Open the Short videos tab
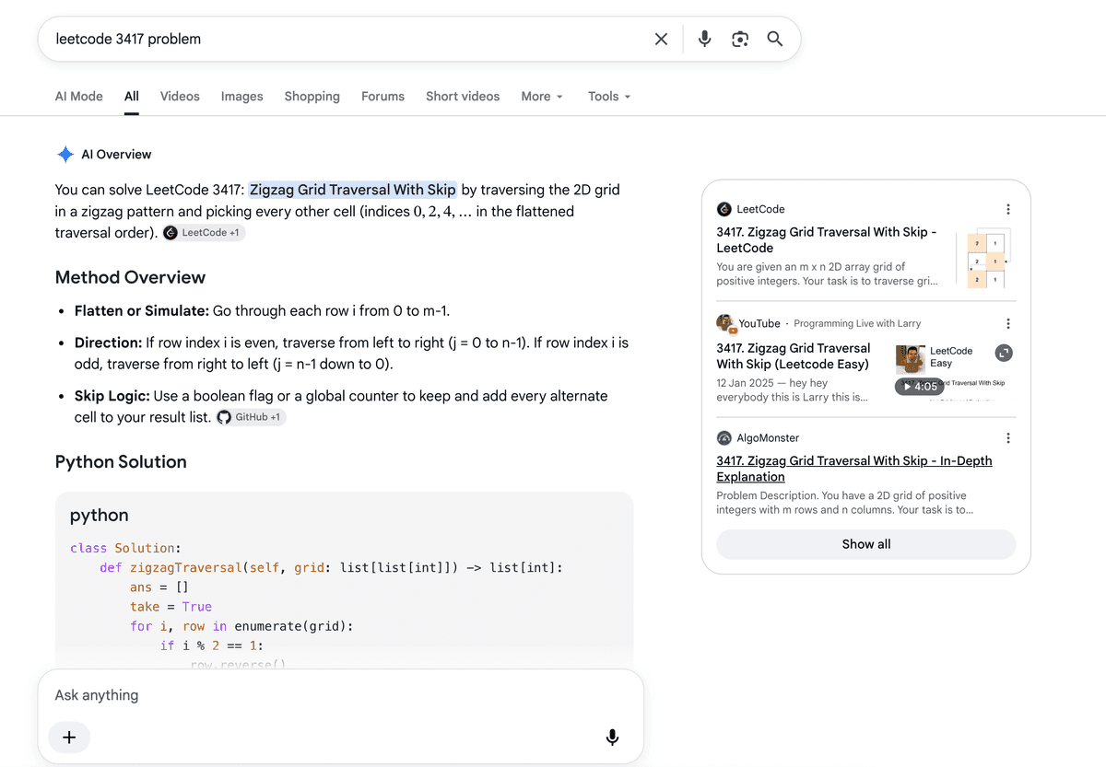 coord(463,96)
